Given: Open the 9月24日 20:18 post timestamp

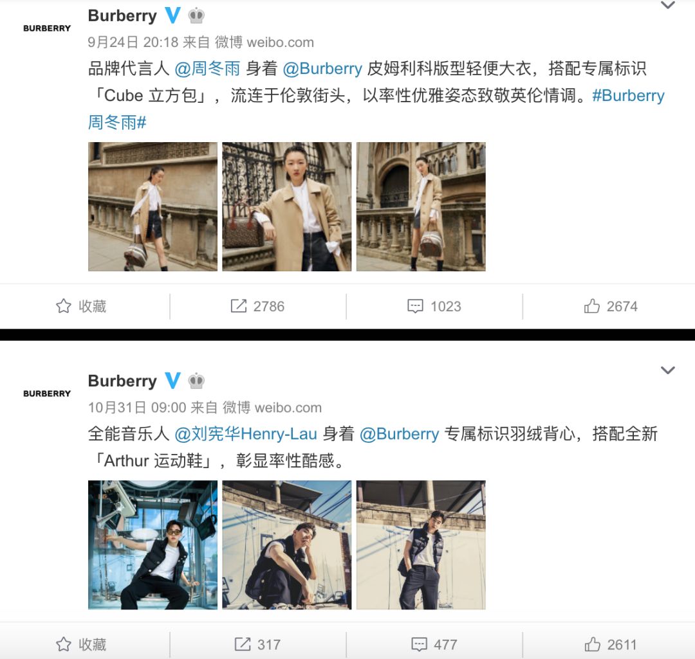Looking at the screenshot, I should click(x=133, y=42).
